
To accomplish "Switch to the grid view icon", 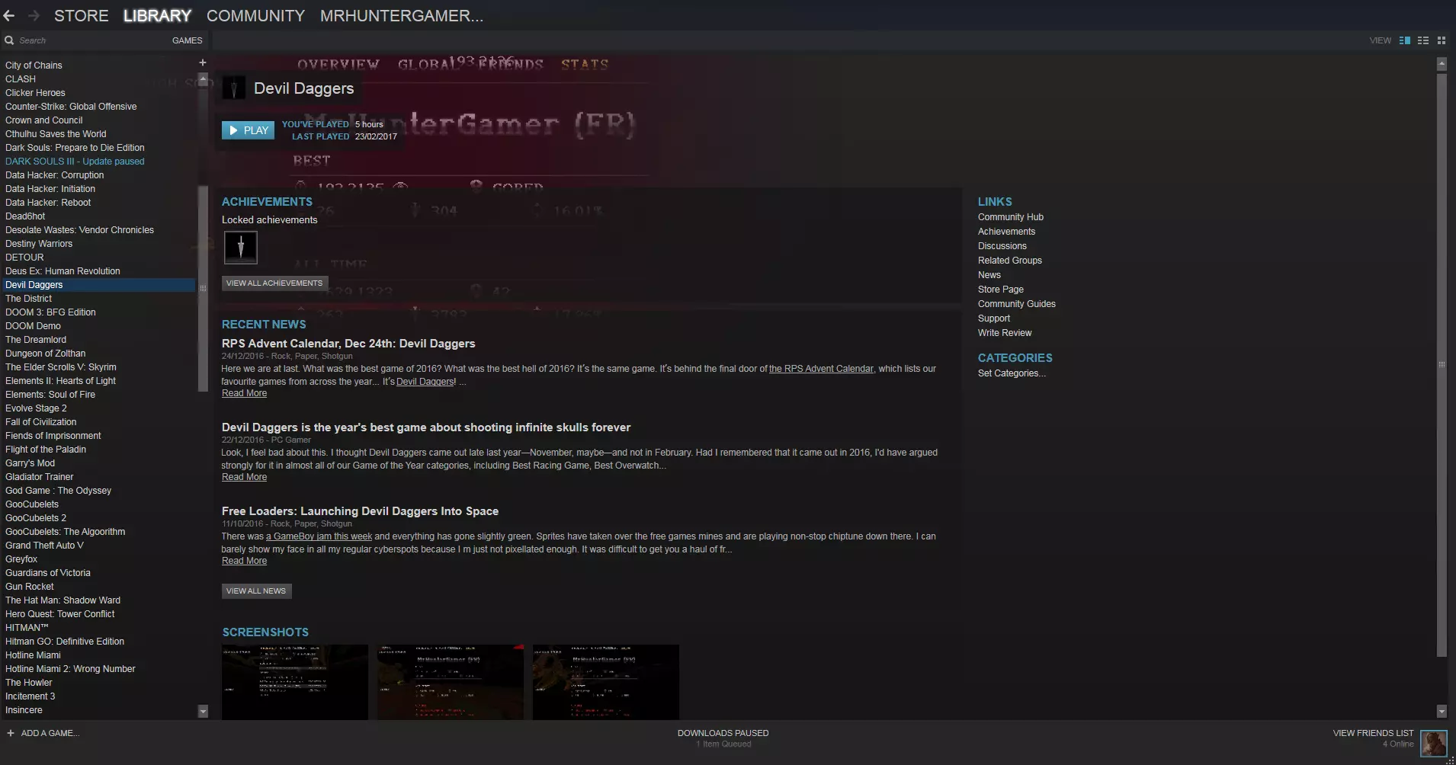I will coord(1442,40).
